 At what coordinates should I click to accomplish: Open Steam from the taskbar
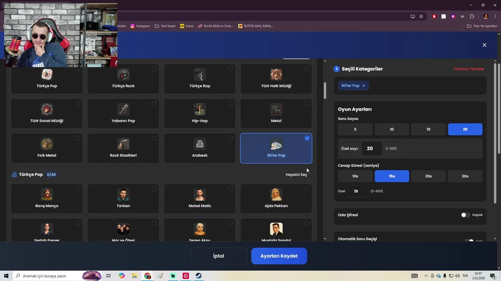[x=198, y=276]
